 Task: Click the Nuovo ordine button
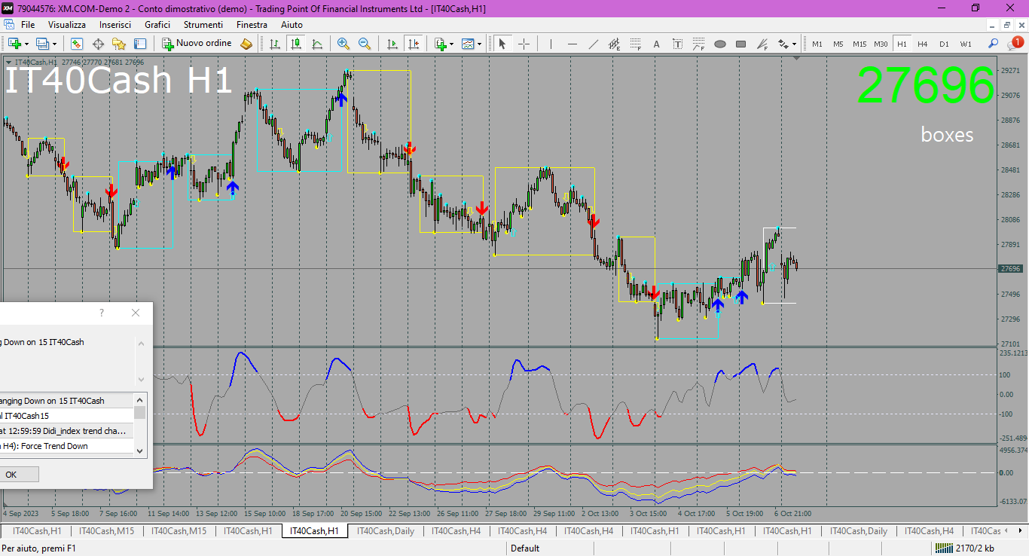coord(197,44)
